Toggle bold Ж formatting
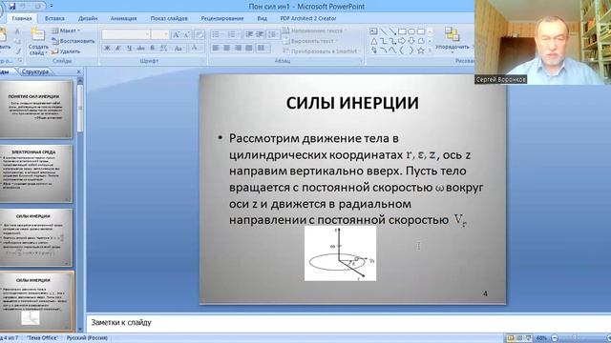The height and width of the screenshot is (343, 611). coord(107,48)
